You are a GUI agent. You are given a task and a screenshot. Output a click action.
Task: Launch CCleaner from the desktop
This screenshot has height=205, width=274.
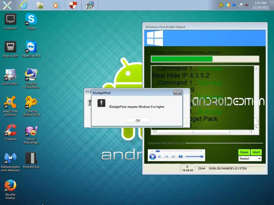[x=10, y=132]
